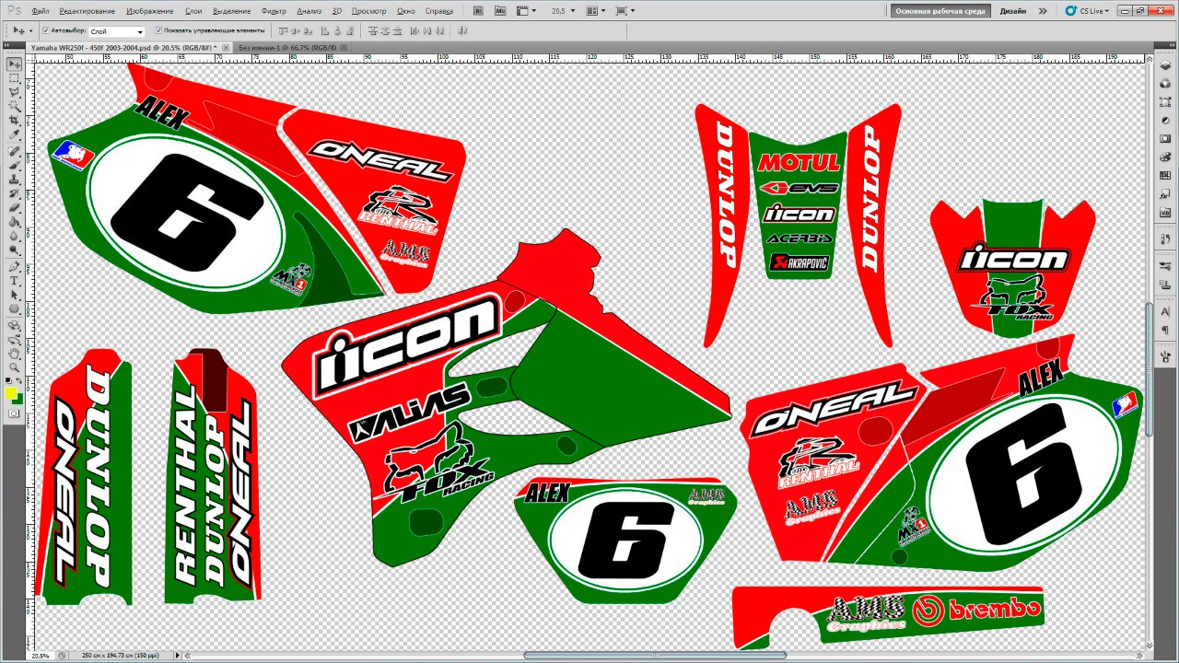Reset default foreground and background colors
This screenshot has height=663, width=1179.
point(9,380)
